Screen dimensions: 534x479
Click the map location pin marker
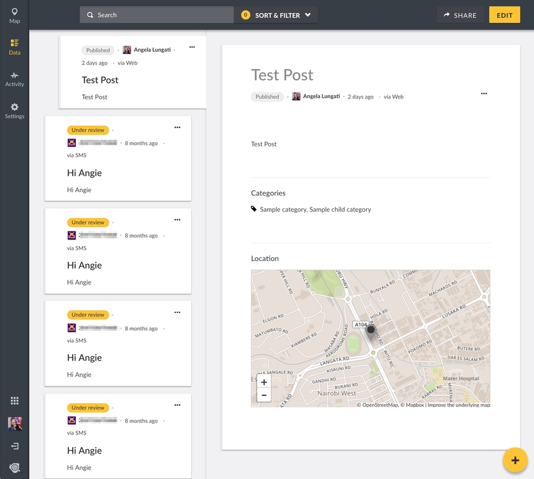371,331
